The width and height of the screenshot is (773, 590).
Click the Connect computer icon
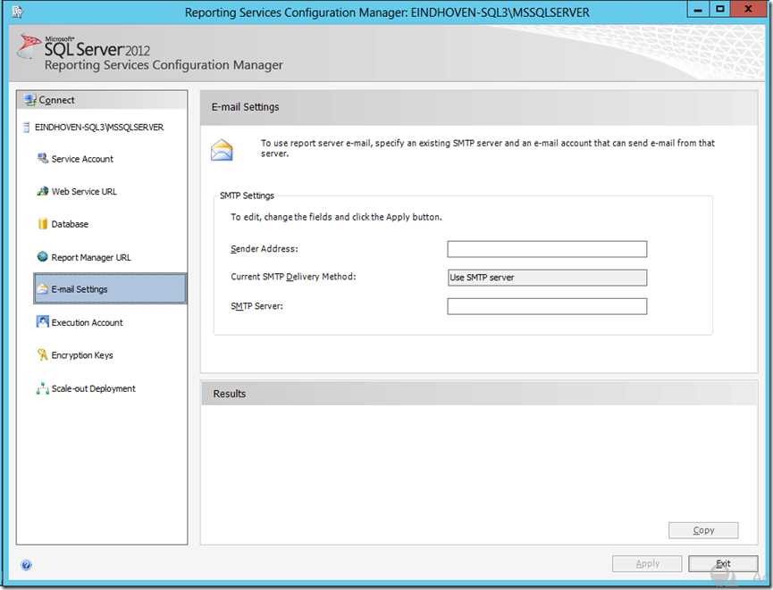[30, 100]
